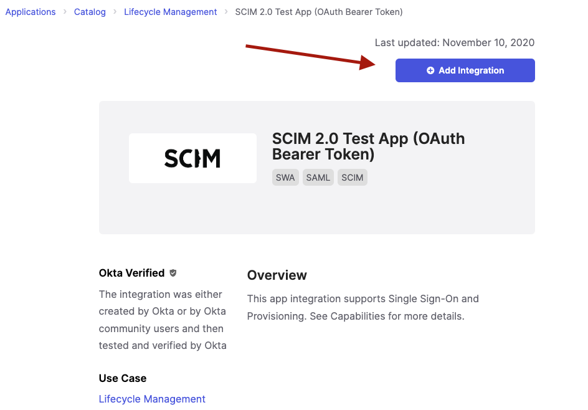
Task: Click the Okta Verified checkmark badge
Action: [x=173, y=273]
